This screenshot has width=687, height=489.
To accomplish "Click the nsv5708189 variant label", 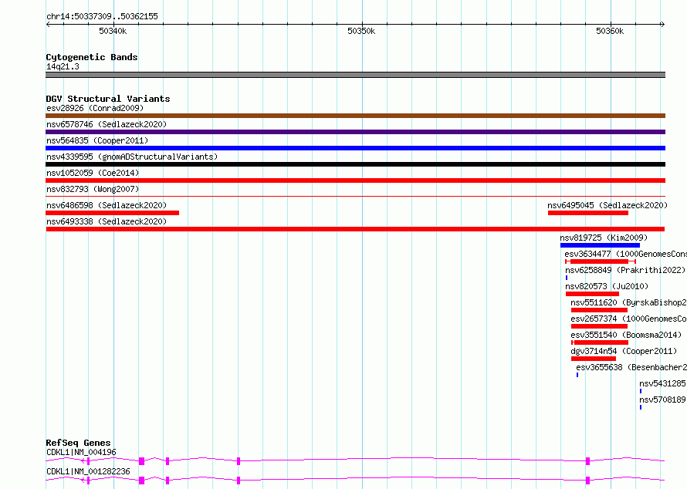I will point(663,400).
